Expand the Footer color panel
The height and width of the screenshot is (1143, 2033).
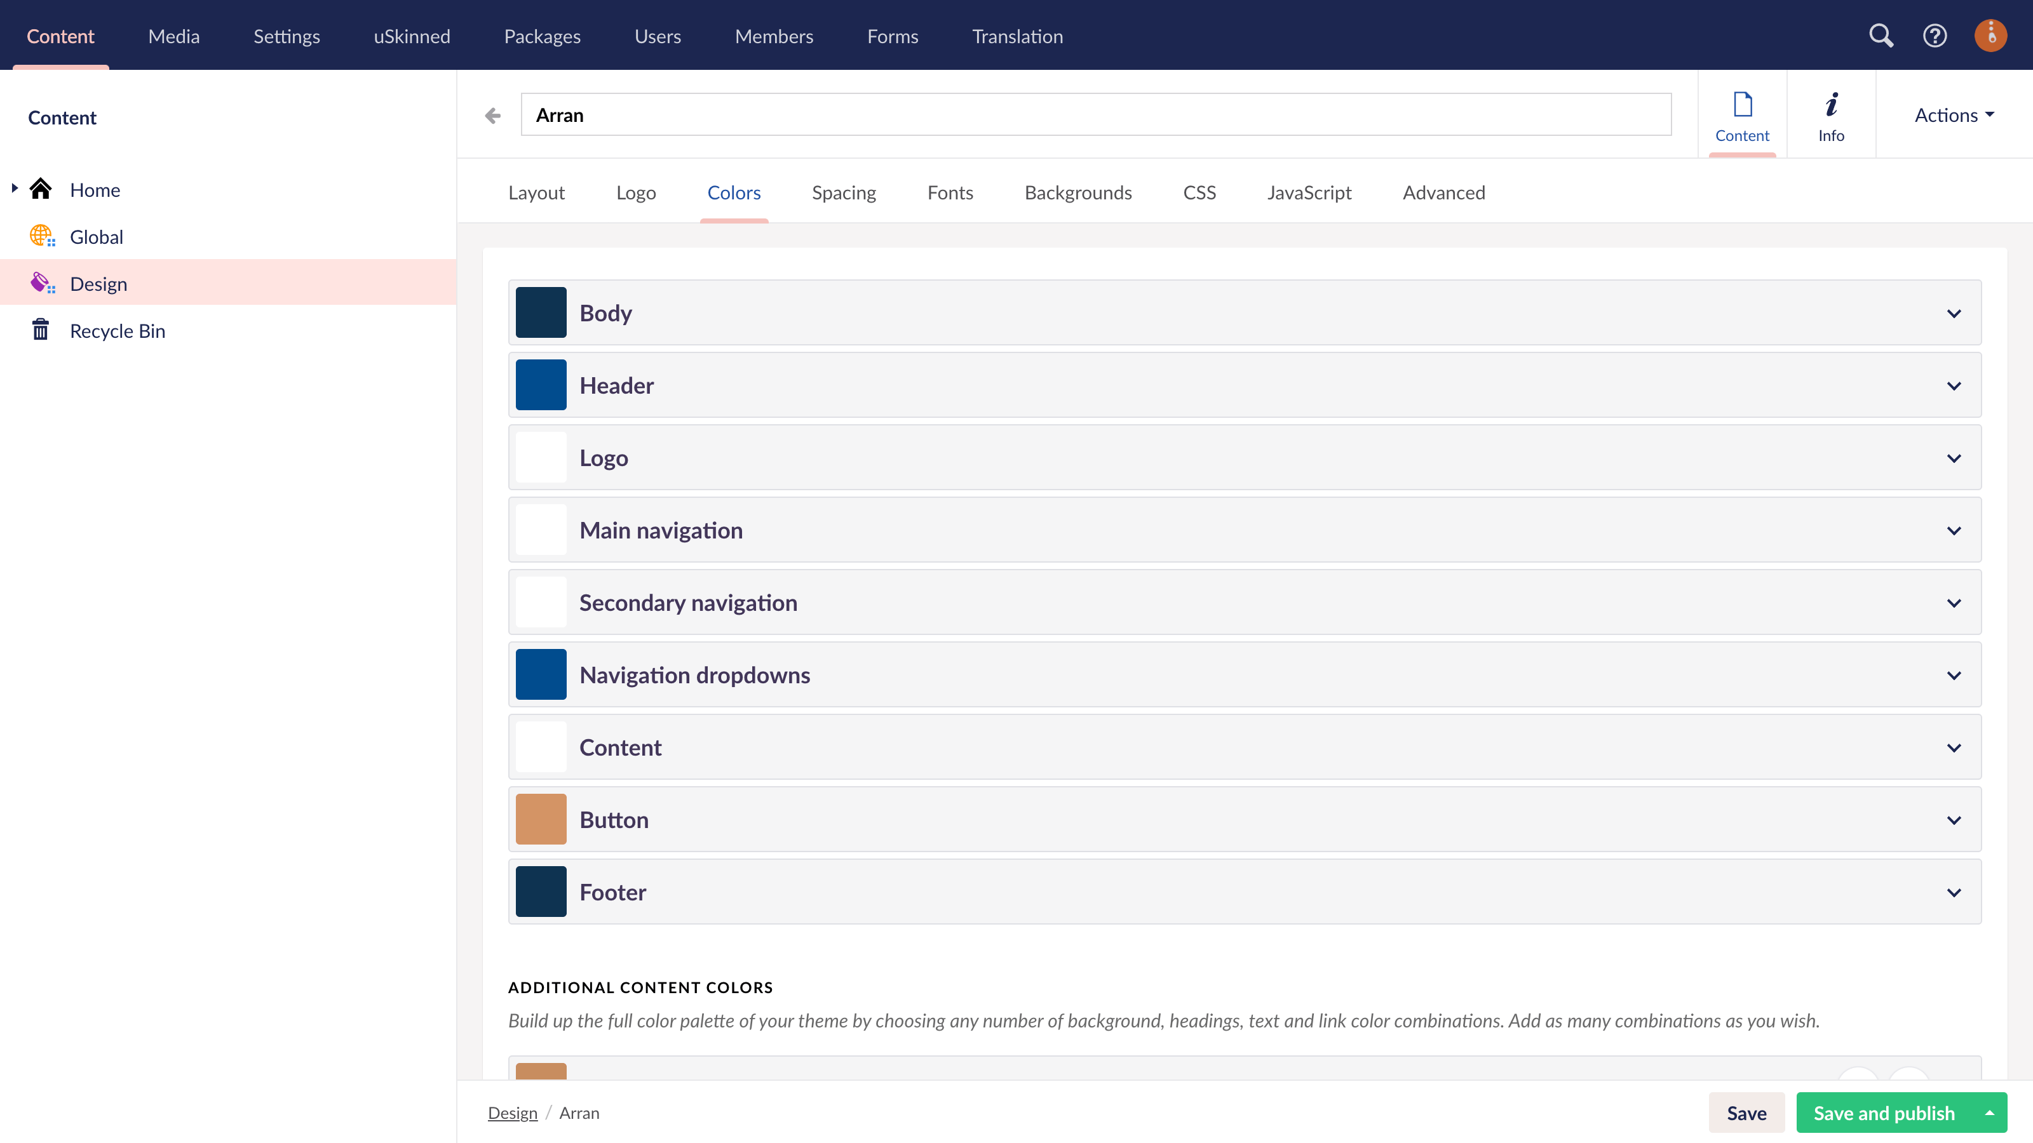point(1954,892)
